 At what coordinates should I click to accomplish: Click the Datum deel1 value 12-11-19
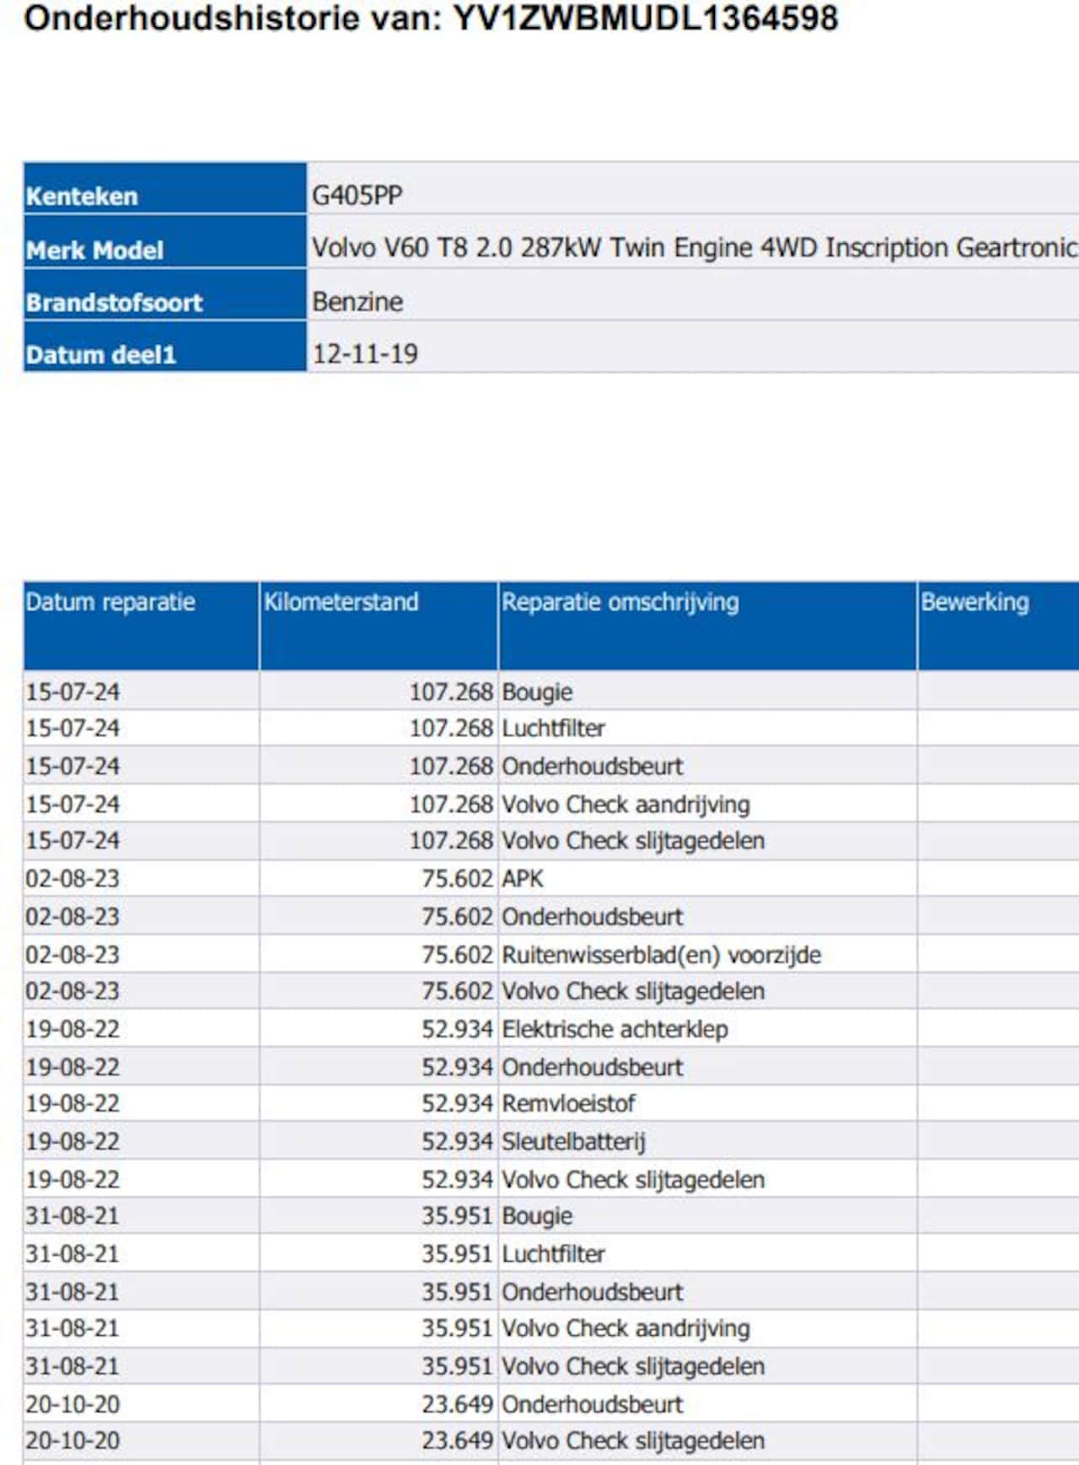click(x=365, y=354)
